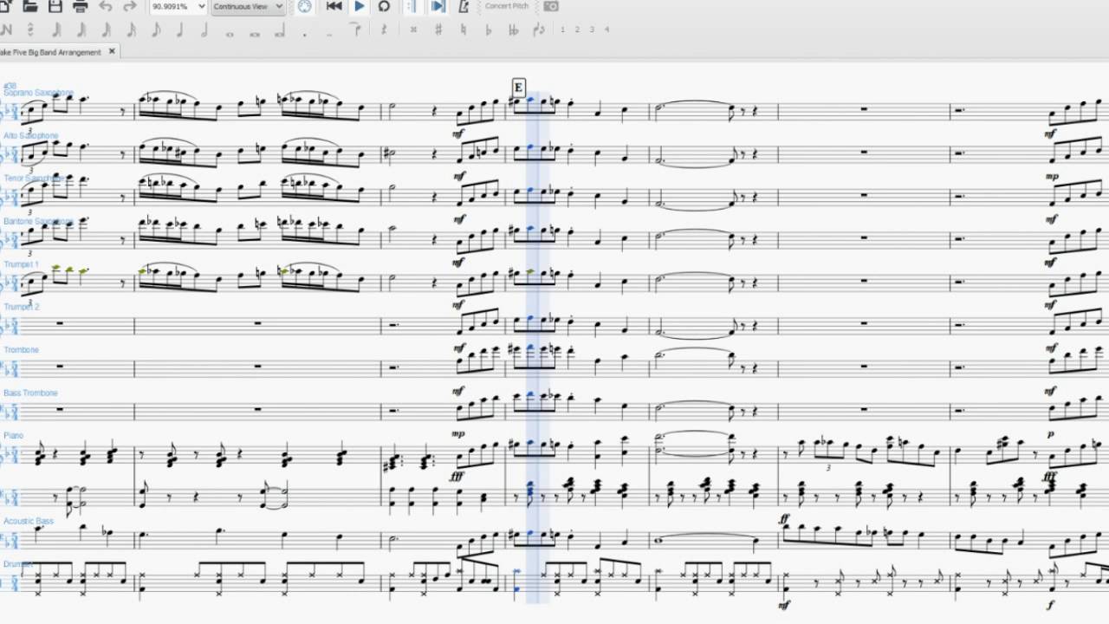Redo the last undone action

tap(130, 7)
